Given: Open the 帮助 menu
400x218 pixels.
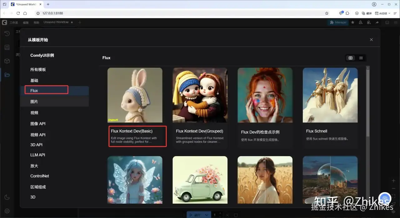Looking at the screenshot, I should click(x=37, y=22).
